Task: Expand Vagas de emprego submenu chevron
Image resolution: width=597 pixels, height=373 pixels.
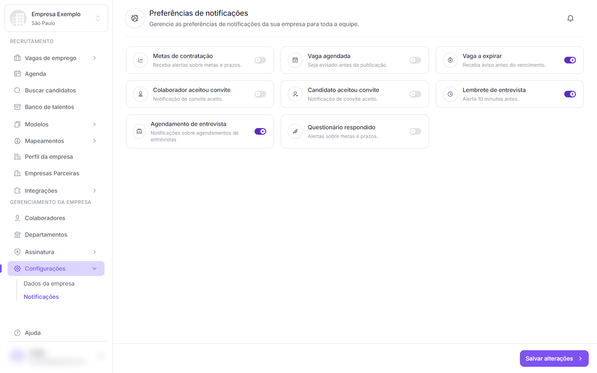Action: (95, 58)
